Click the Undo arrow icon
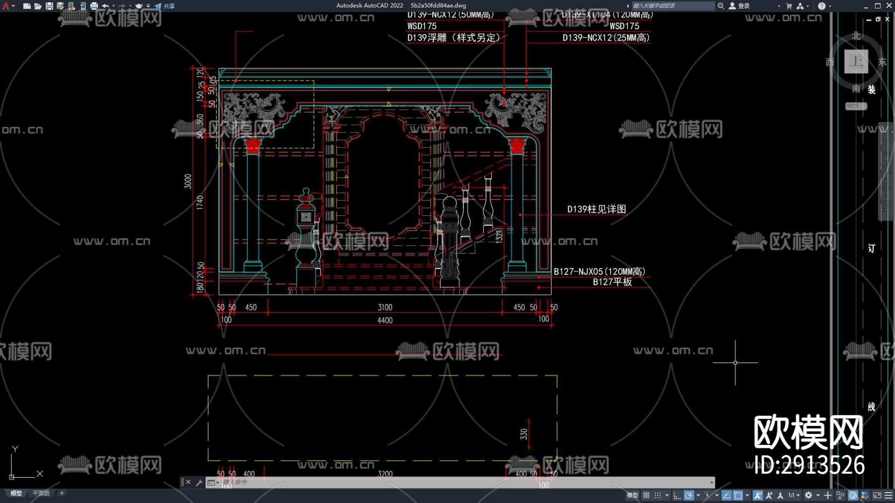This screenshot has width=895, height=503. (105, 6)
